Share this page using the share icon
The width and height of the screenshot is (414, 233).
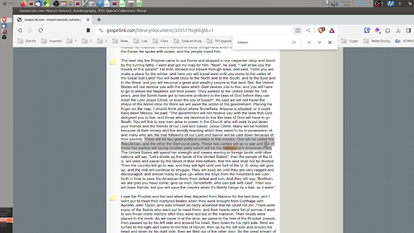pyautogui.click(x=308, y=30)
